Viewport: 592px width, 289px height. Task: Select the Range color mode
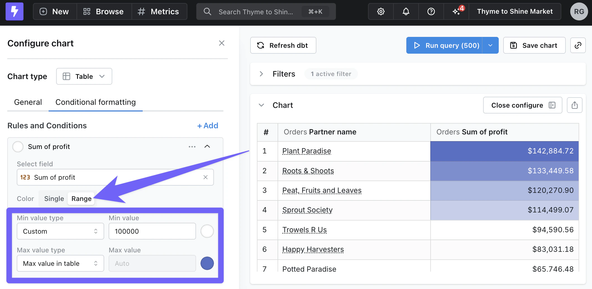coord(81,199)
